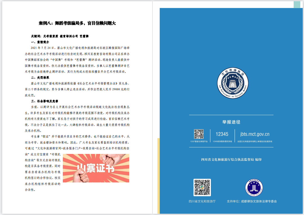This screenshot has width=304, height=215.
Task: Open the jbts.mct.gov.cn link
Action: (x=255, y=134)
